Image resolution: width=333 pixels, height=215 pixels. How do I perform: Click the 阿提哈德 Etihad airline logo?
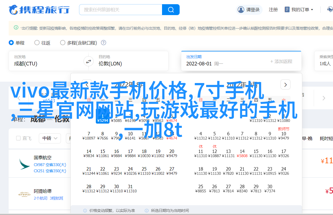click(24, 194)
